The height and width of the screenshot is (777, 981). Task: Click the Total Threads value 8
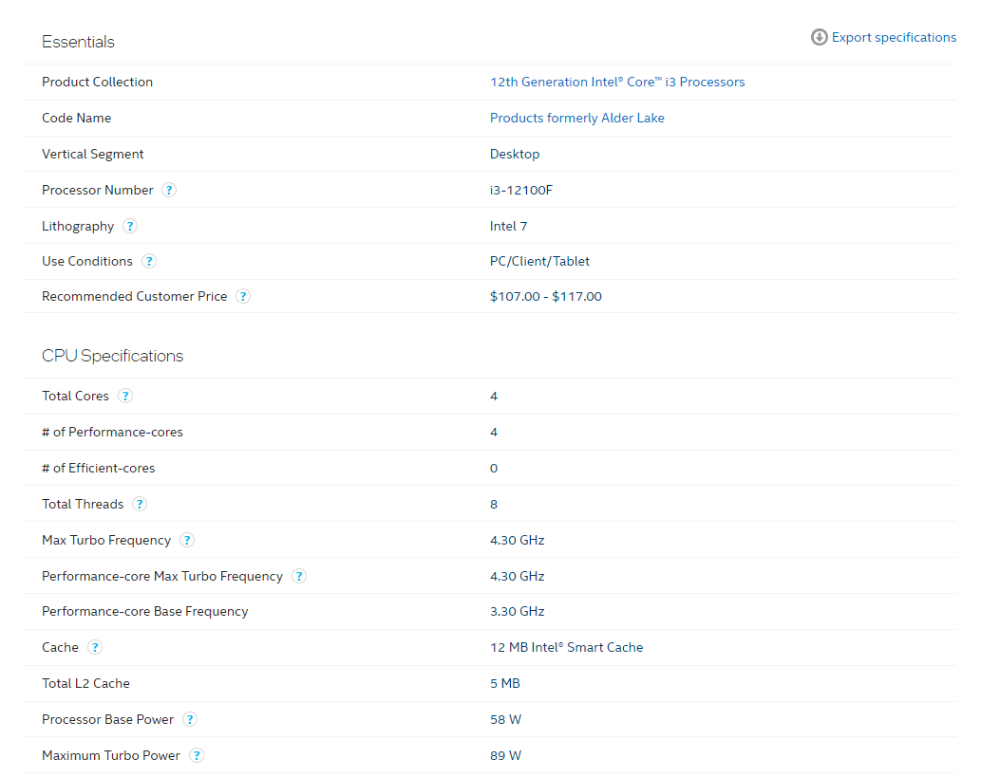(494, 505)
